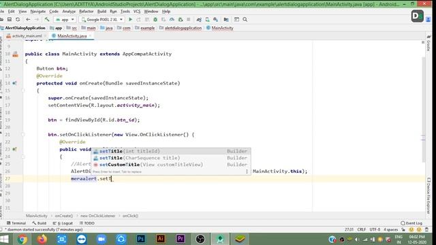Click the class gutter icon on line 10
Image resolution: width=436 pixels, height=245 pixels.
click(x=15, y=54)
